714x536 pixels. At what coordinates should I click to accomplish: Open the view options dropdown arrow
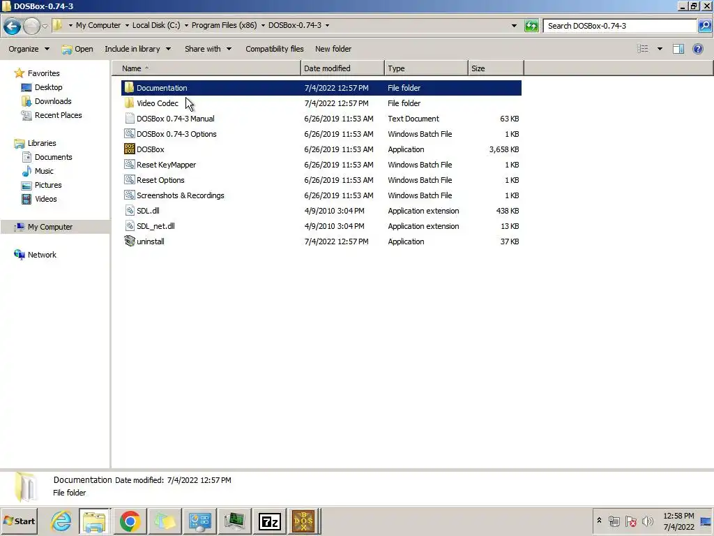click(660, 49)
